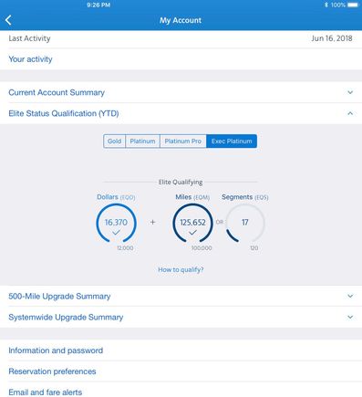Open Email and fare alerts
The width and height of the screenshot is (362, 397).
click(x=46, y=392)
